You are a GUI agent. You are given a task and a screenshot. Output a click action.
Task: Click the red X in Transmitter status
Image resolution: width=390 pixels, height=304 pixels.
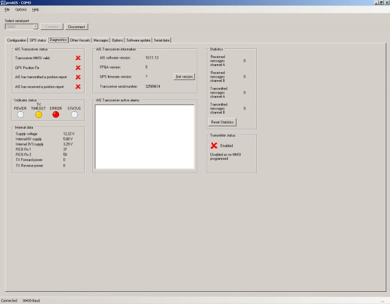(214, 146)
